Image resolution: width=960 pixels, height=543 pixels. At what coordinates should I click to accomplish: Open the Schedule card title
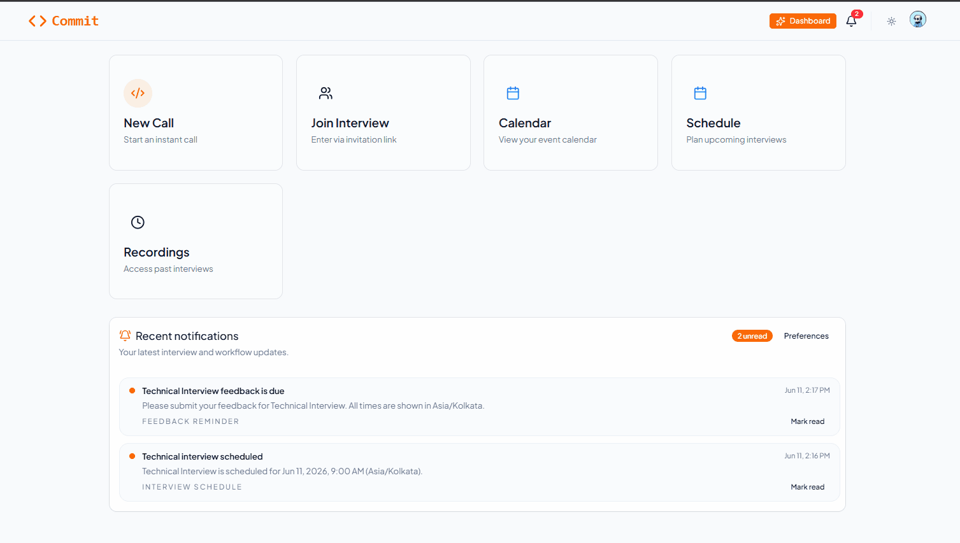click(713, 123)
